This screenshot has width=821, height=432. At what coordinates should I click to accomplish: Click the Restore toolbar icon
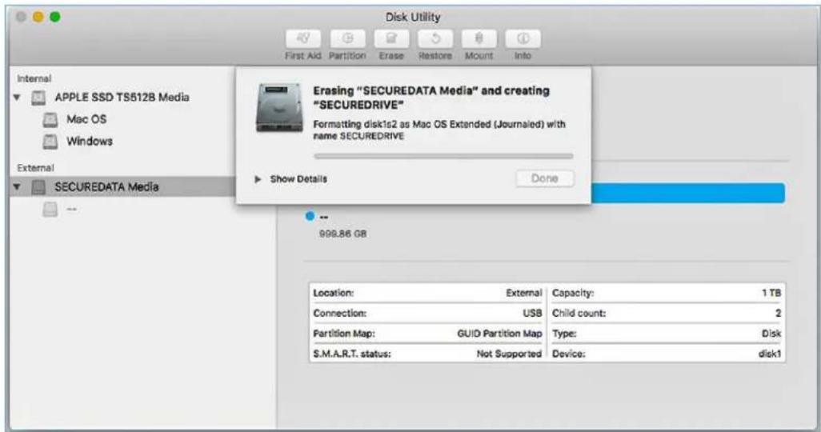point(435,38)
